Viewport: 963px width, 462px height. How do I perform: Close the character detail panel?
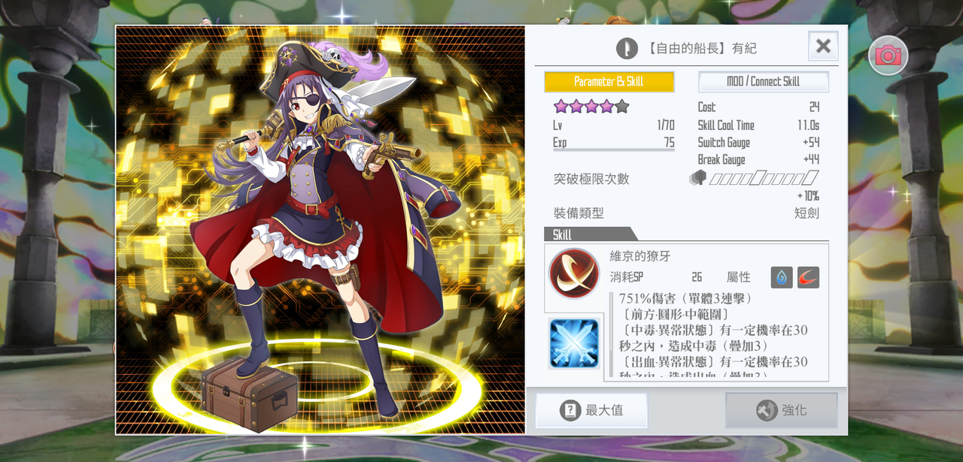(x=823, y=46)
